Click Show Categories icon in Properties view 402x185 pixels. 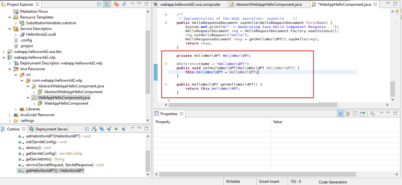coord(341,114)
